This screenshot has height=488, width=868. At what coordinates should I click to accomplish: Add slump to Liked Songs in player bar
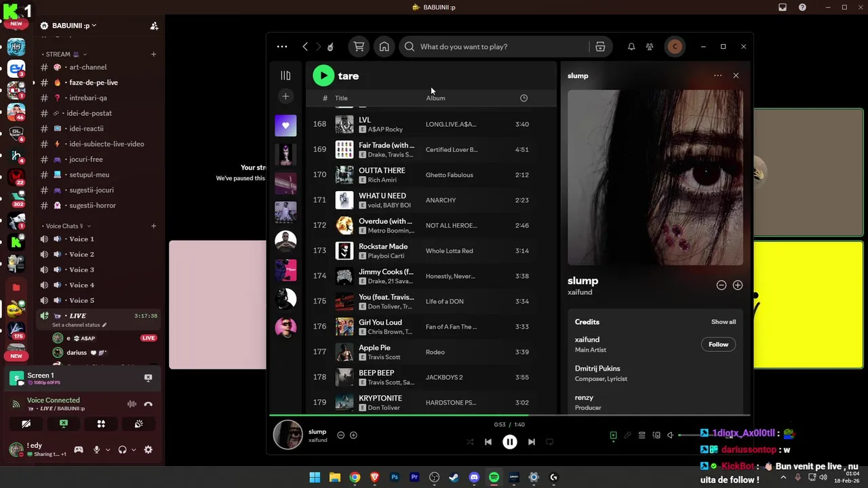tap(353, 435)
